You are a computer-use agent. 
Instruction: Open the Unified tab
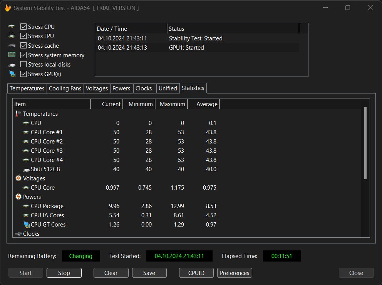pos(168,88)
